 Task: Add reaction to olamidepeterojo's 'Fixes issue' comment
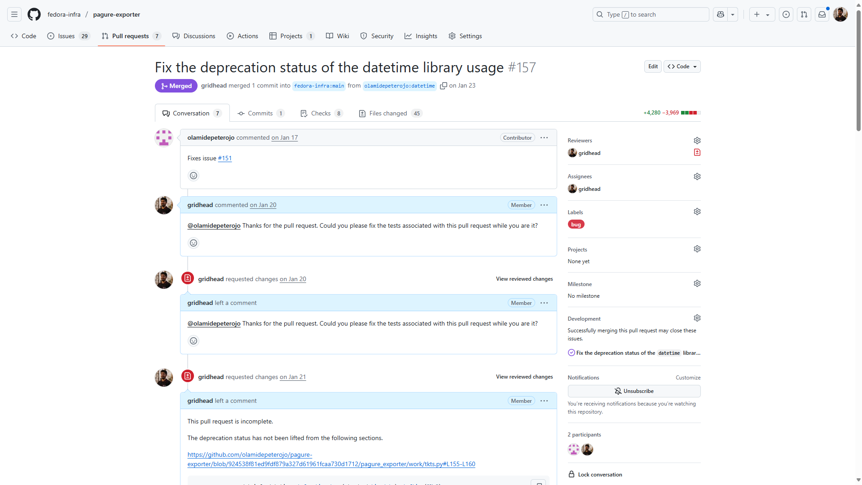(x=194, y=176)
